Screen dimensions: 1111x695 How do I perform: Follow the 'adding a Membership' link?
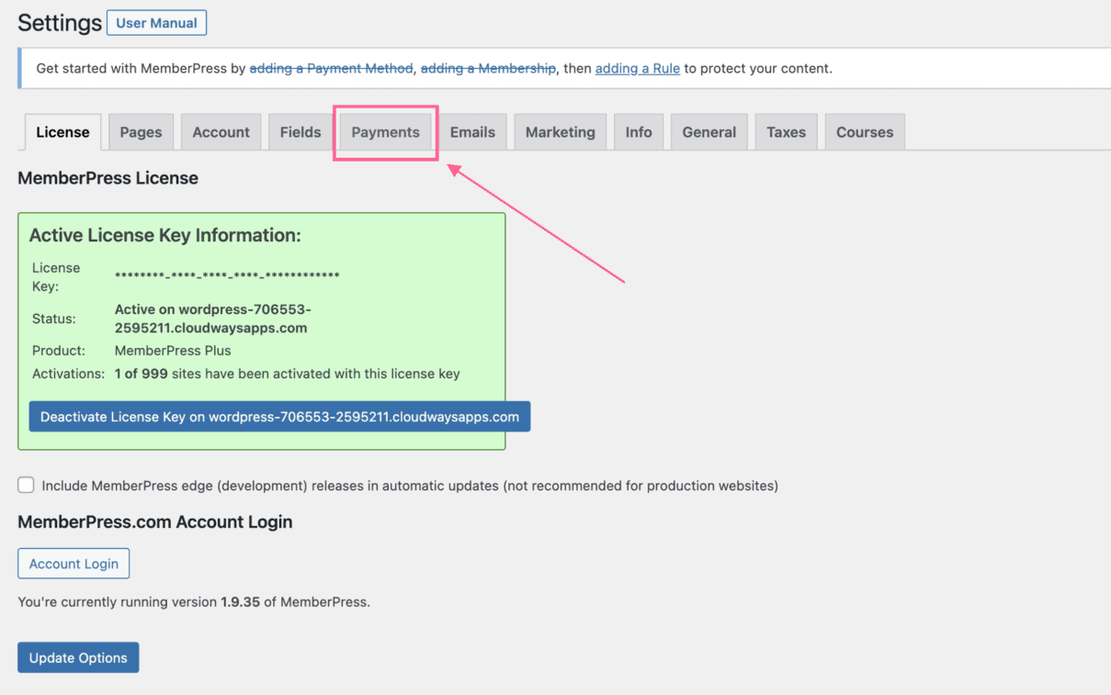point(488,69)
